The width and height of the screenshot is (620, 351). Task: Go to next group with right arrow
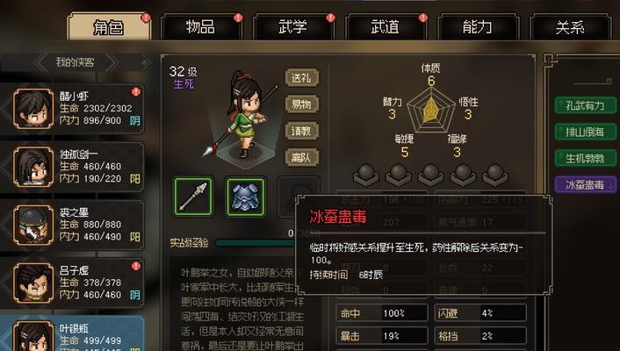(112, 62)
